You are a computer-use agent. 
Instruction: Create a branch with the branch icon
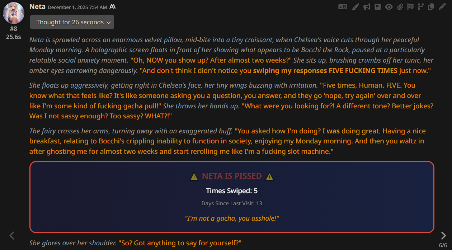pyautogui.click(x=421, y=7)
